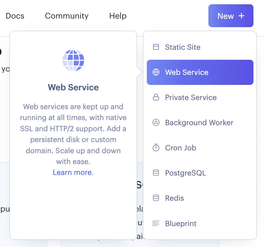Screen dimensions: 264x247
Task: Go to the Community link
Action: click(67, 16)
